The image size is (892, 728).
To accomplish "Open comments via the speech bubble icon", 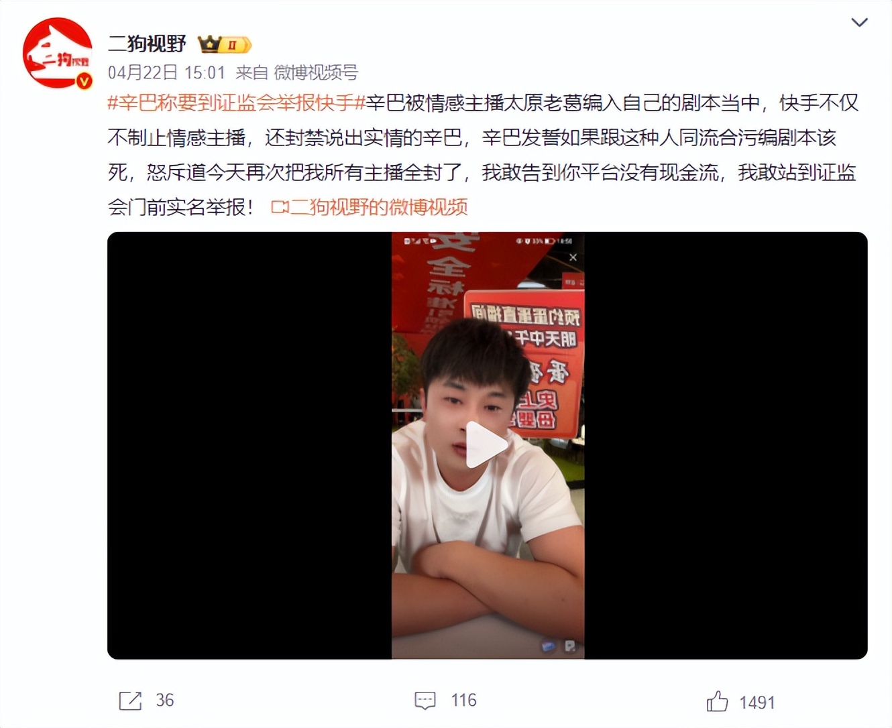I will [x=425, y=701].
